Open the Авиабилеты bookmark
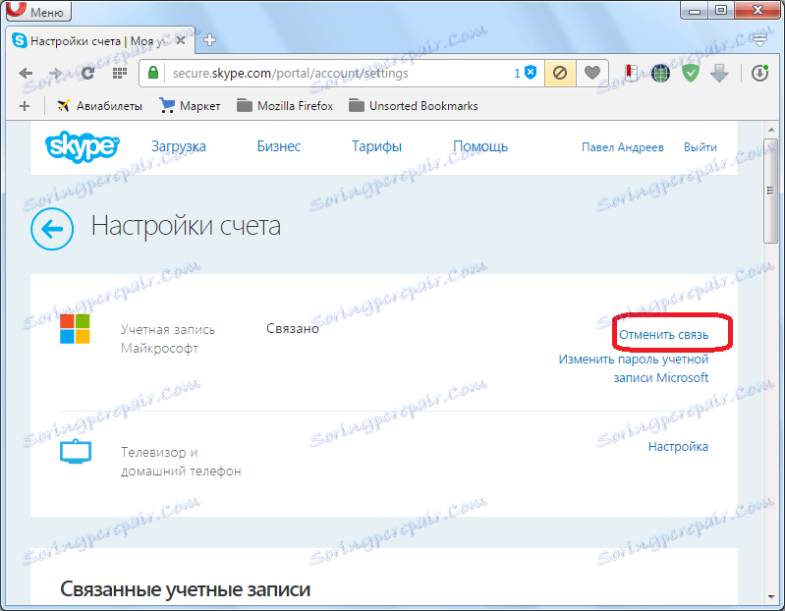This screenshot has width=785, height=611. tap(99, 106)
